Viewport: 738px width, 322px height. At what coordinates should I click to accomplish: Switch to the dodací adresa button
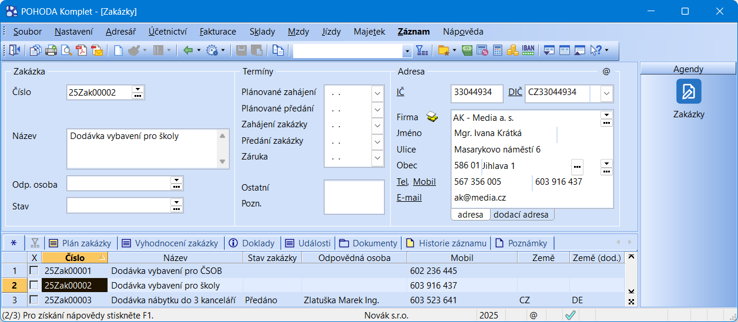tap(521, 215)
